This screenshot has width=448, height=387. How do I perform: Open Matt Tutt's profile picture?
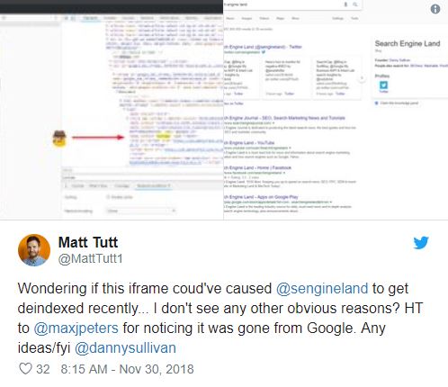pos(34,250)
